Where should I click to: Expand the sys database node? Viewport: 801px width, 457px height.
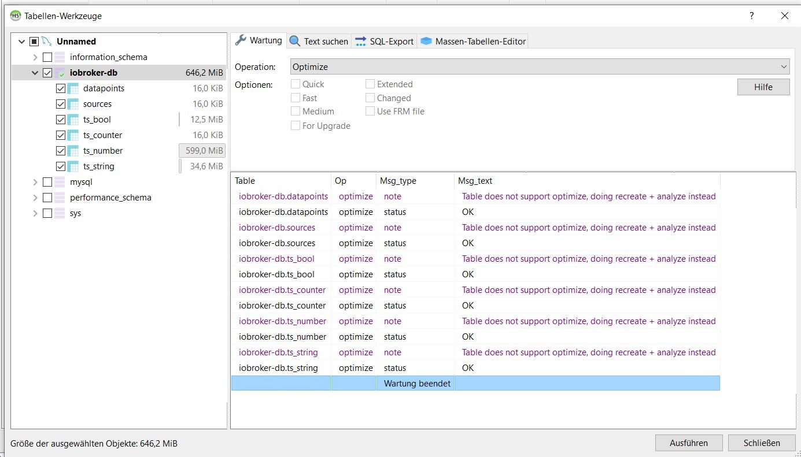tap(35, 213)
